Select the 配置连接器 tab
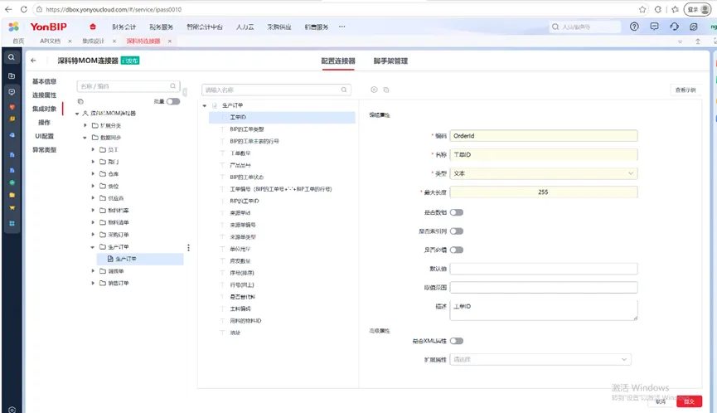 (x=338, y=61)
